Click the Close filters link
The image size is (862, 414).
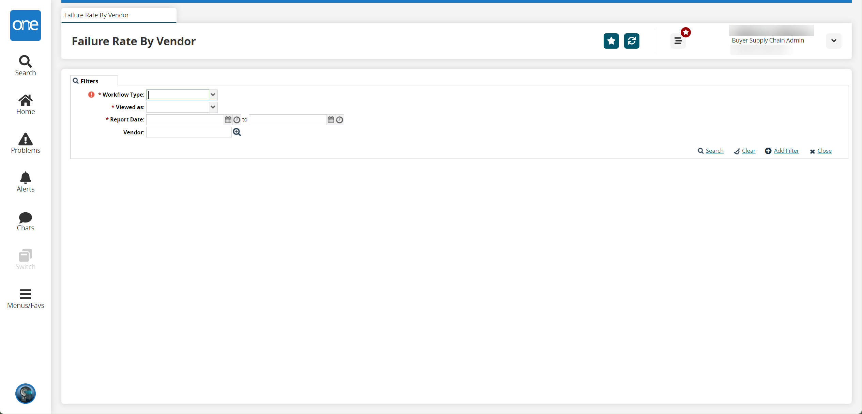click(825, 151)
